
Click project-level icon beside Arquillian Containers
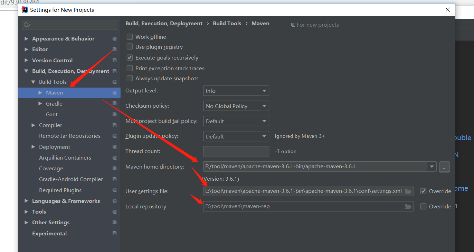114,157
